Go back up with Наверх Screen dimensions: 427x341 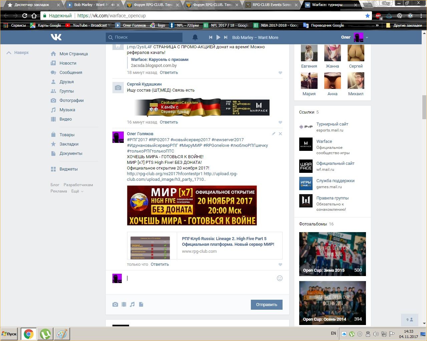pyautogui.click(x=18, y=53)
